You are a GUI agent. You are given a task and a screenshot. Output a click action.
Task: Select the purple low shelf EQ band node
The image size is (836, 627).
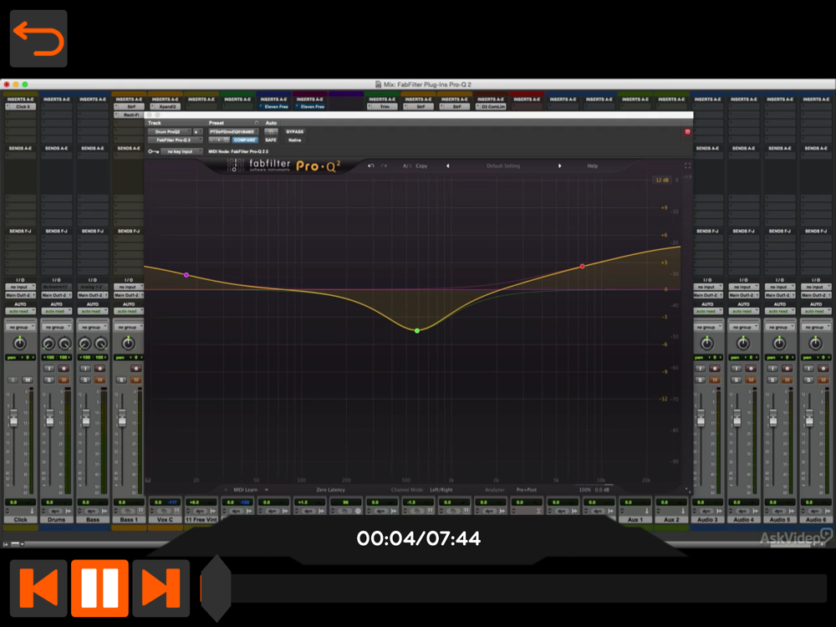(186, 275)
